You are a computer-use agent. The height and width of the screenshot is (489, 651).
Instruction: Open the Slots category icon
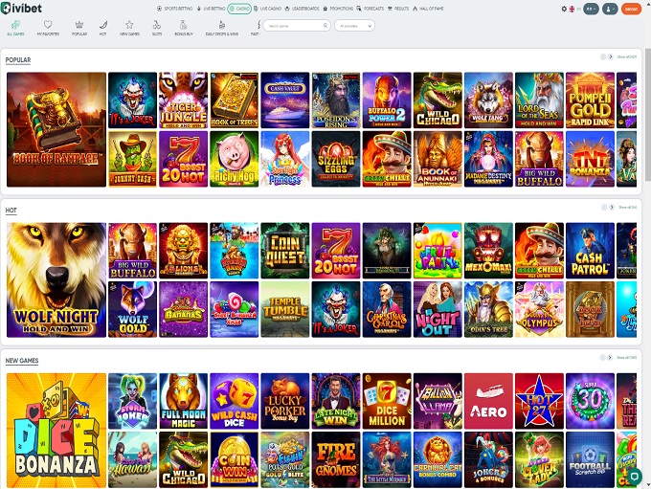(x=155, y=26)
